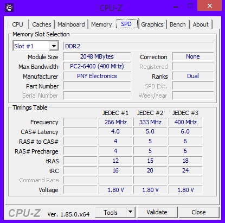This screenshot has height=223, width=225.
Task: Switch to the CPU tab
Action: click(x=17, y=24)
